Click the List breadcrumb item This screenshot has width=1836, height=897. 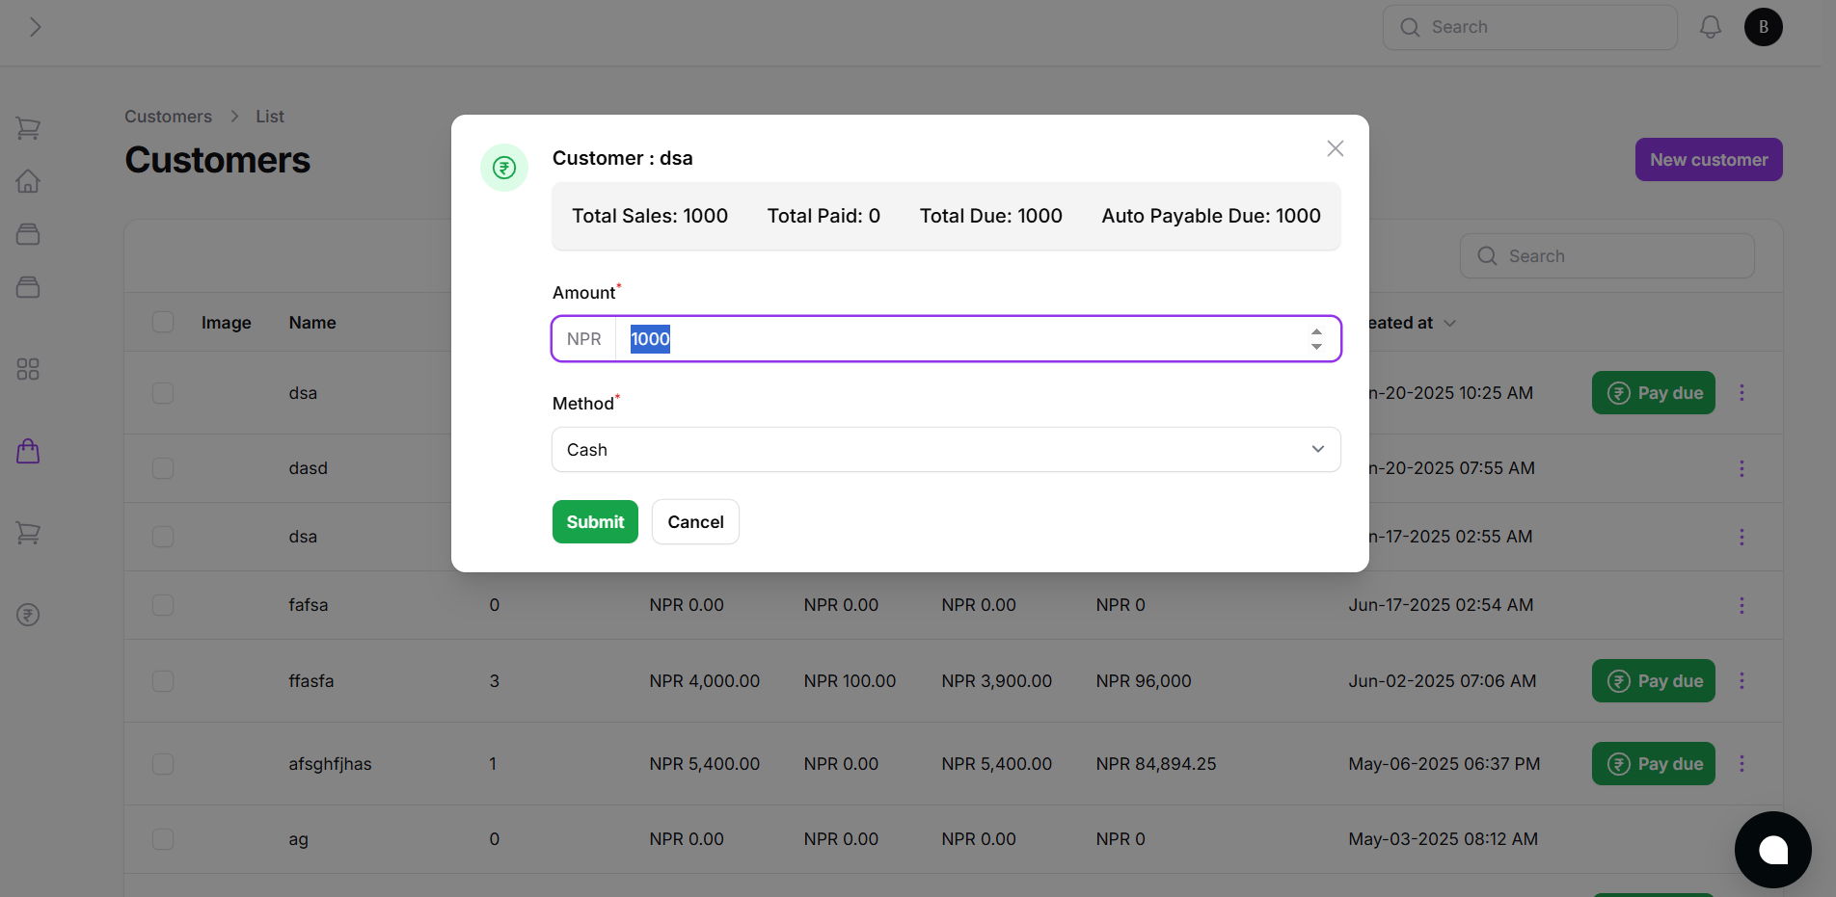(270, 117)
